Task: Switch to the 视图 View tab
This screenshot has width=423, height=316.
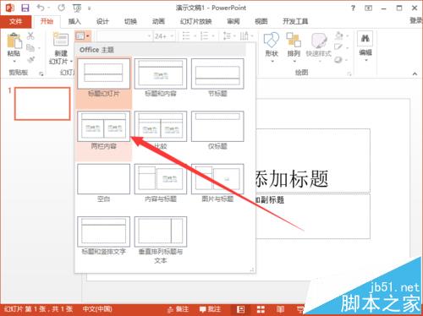Action: point(261,21)
